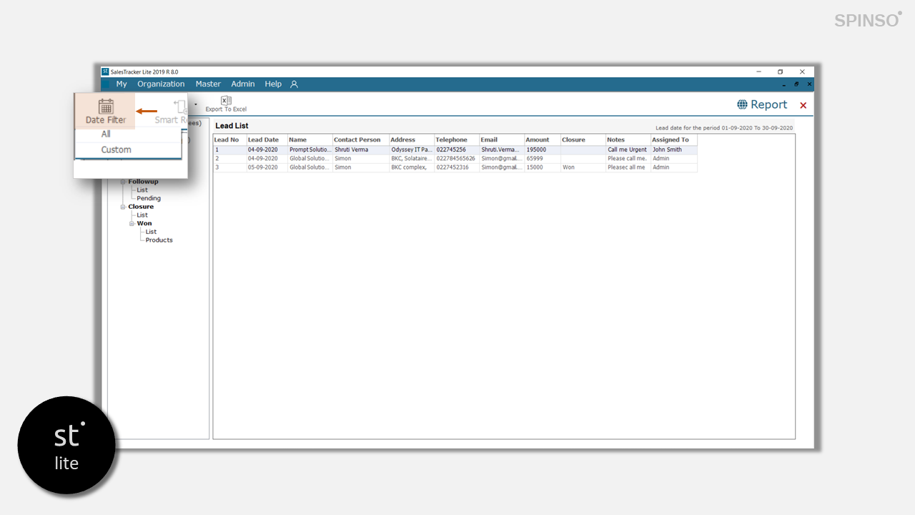Select the All date filter option
The width and height of the screenshot is (915, 515).
[106, 134]
